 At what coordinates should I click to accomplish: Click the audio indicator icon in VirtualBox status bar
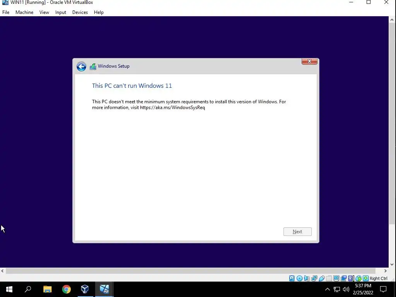(307, 278)
